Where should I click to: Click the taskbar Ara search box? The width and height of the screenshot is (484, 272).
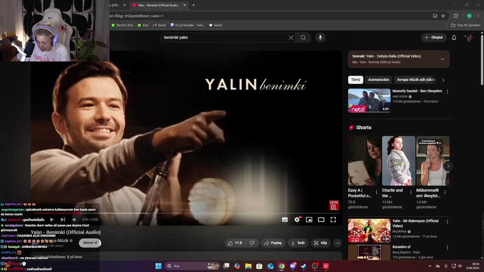tap(192, 266)
